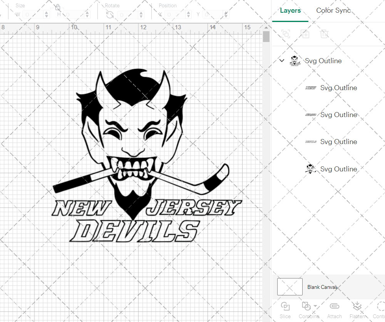The image size is (385, 322).
Task: Click the duplicate layer icon
Action: pos(286,34)
